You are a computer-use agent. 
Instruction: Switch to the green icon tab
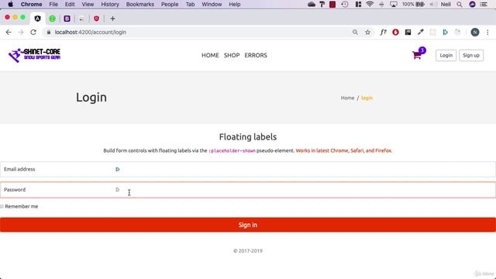53,19
